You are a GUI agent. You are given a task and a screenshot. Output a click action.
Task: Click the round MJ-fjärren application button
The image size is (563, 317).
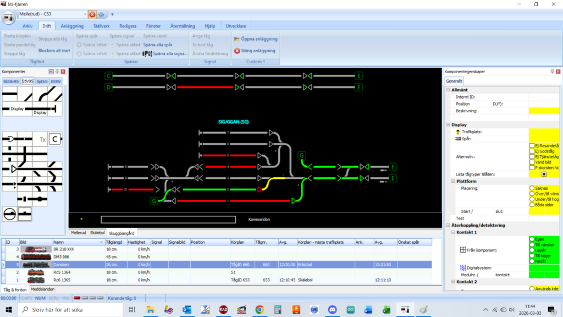(x=9, y=17)
